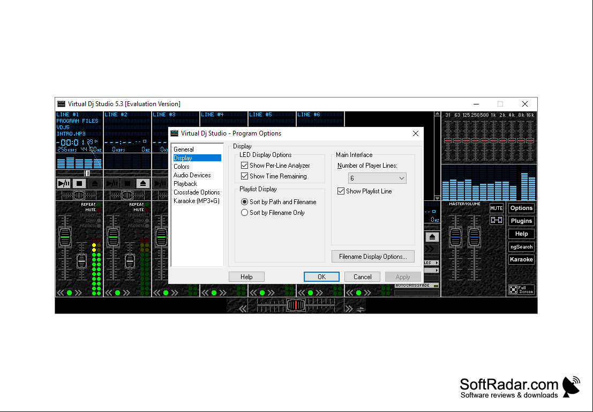Click the playlist scrollbar up arrow
The width and height of the screenshot is (593, 412).
click(437, 114)
